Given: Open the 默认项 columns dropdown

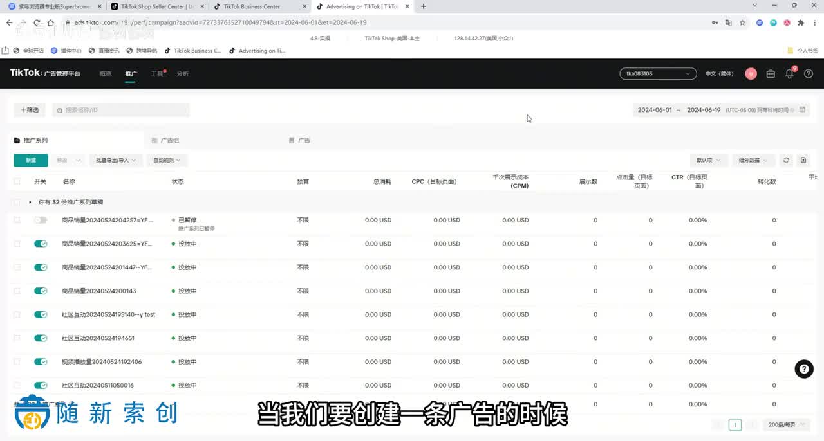Looking at the screenshot, I should tap(709, 160).
